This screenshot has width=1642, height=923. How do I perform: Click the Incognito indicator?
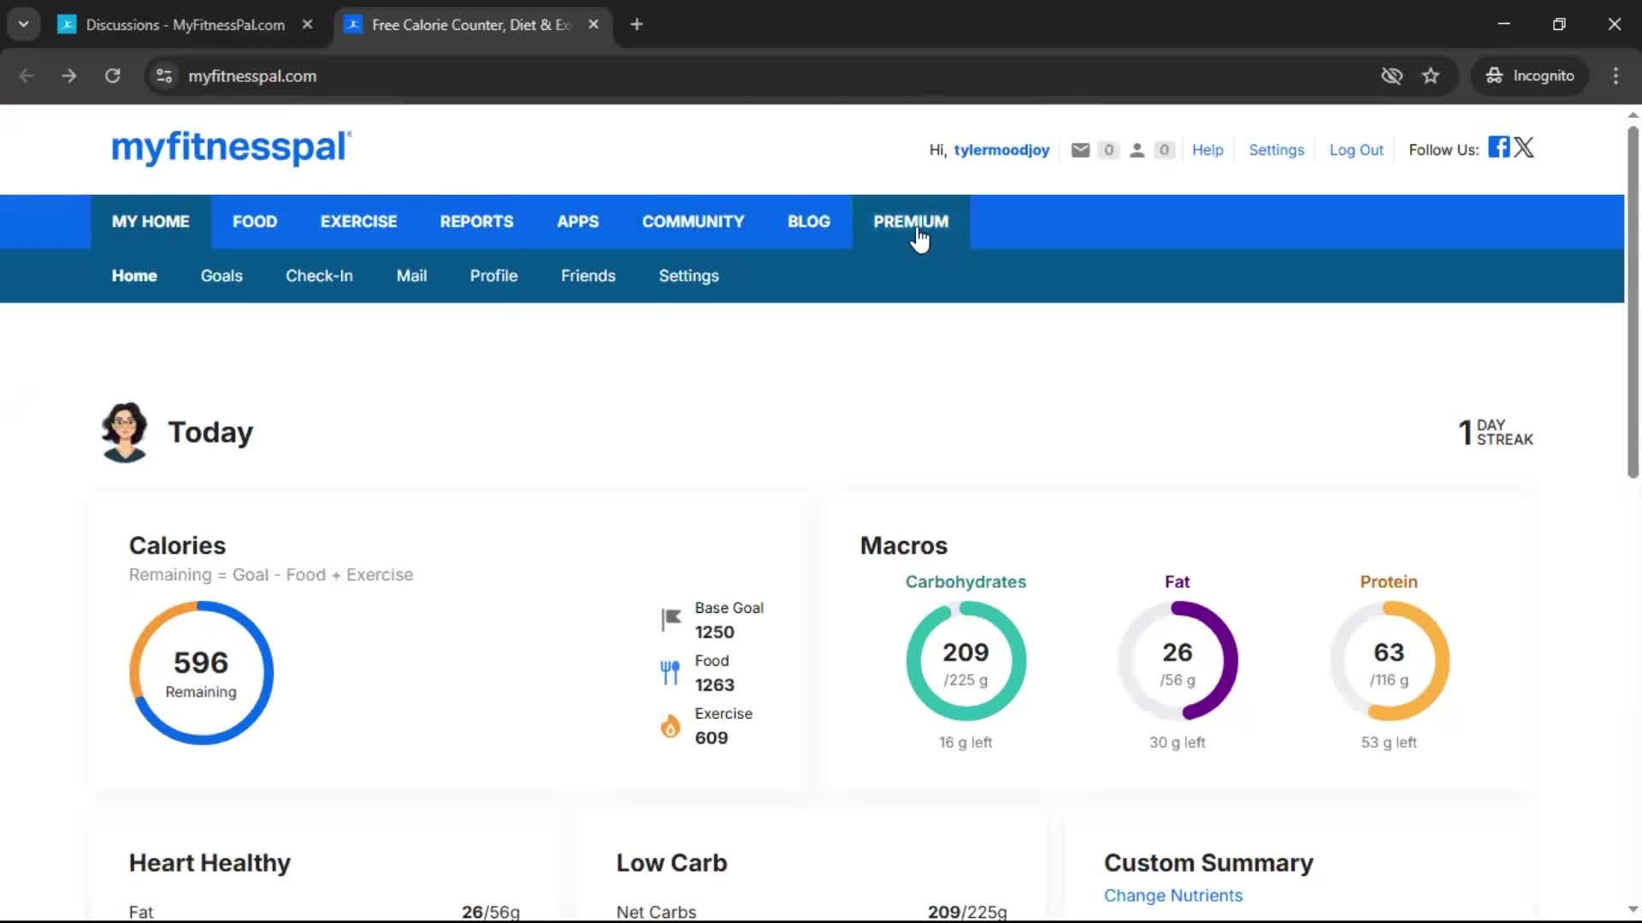click(1530, 76)
